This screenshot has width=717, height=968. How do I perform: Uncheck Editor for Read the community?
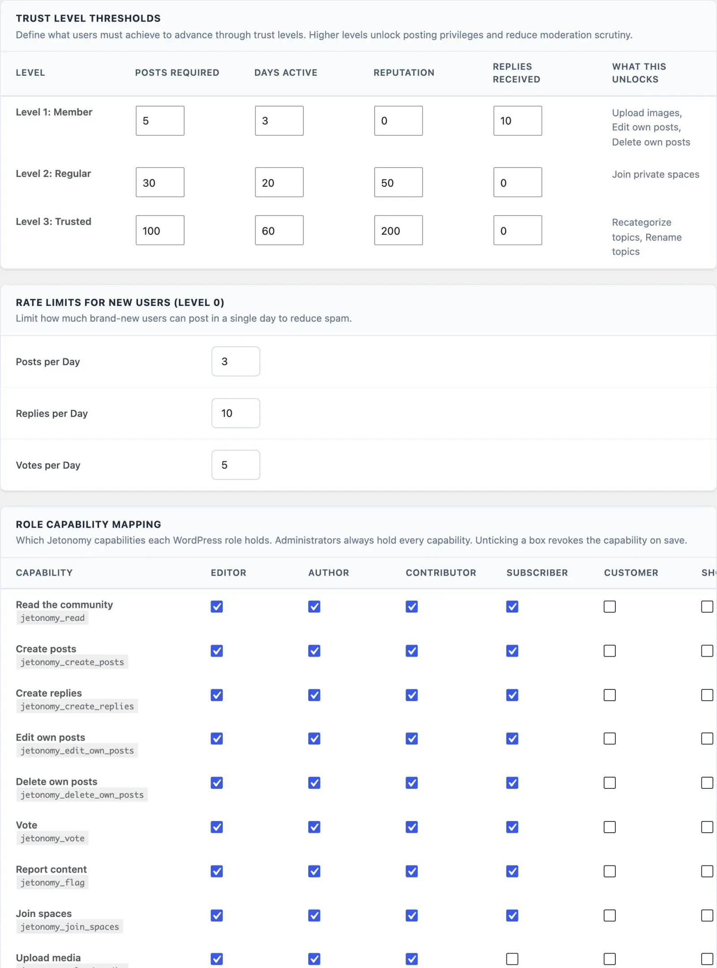[217, 607]
